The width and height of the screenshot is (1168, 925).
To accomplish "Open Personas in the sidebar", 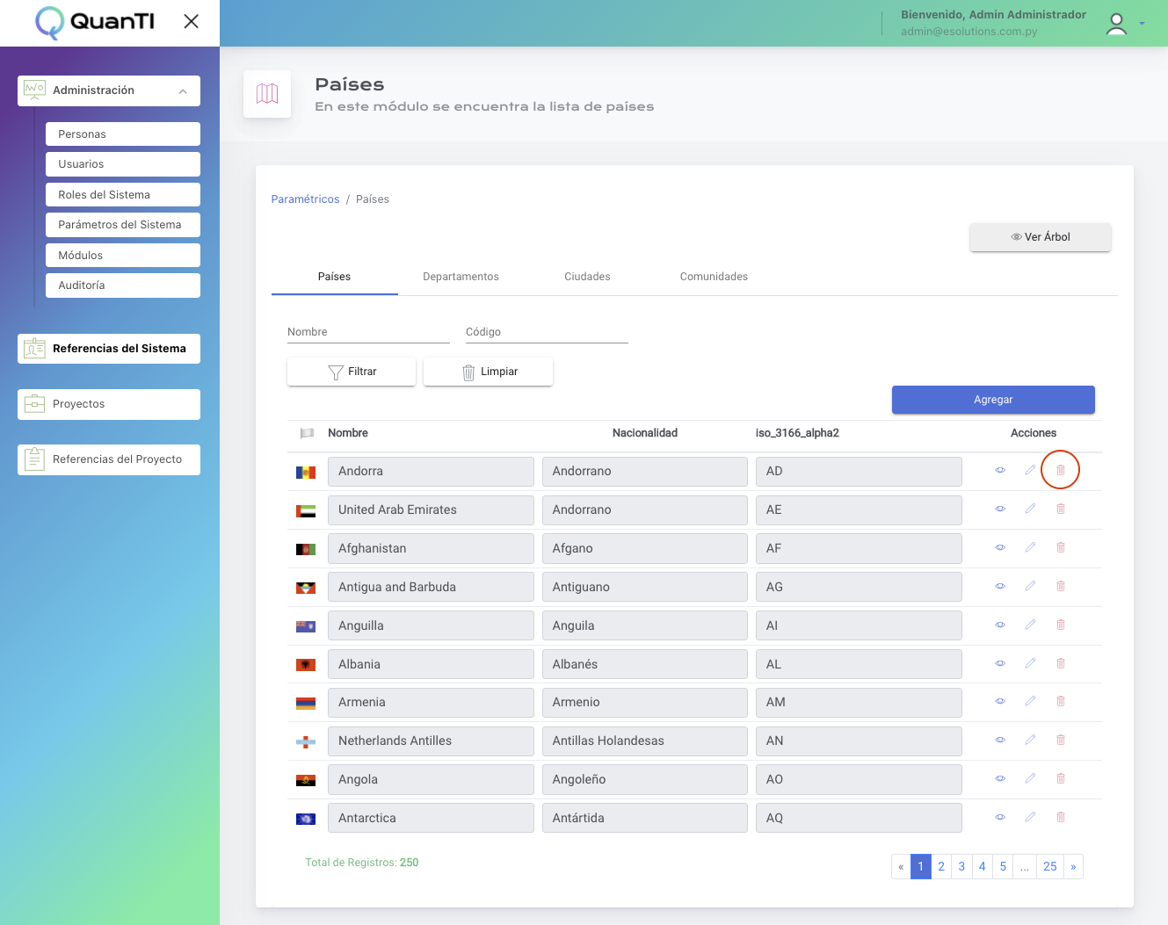I will pyautogui.click(x=123, y=134).
